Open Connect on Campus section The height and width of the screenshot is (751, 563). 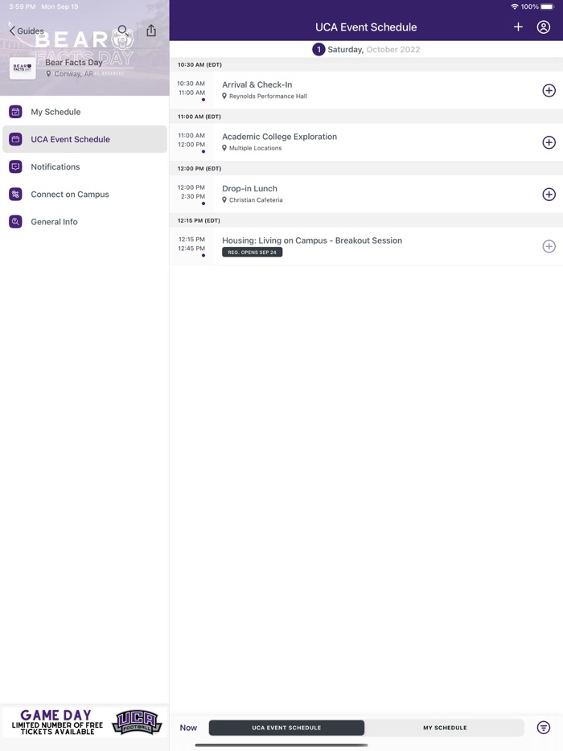coord(69,194)
